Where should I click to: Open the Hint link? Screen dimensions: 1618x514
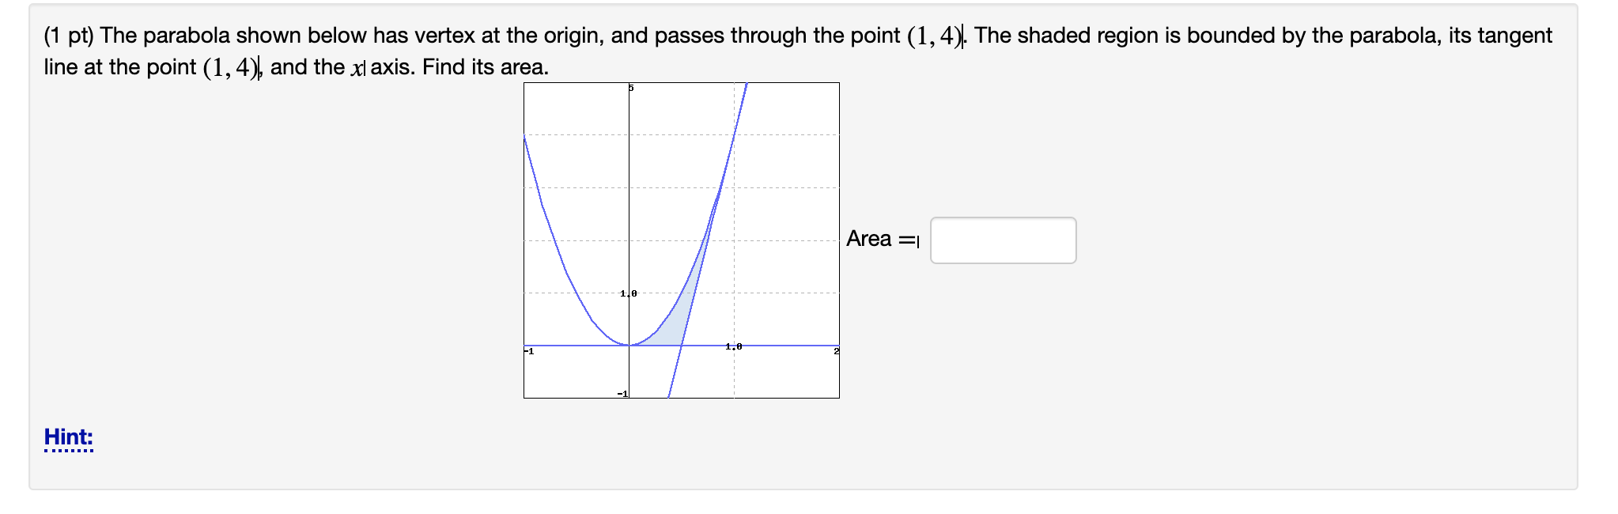pos(68,437)
